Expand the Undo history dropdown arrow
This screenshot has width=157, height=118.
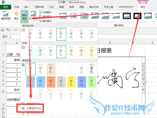coord(11,30)
